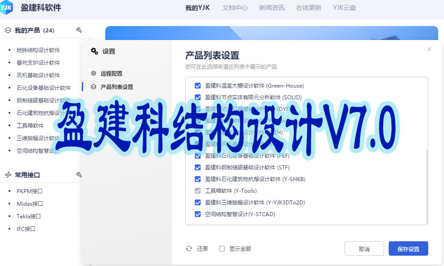Viewport: 444px width, 266px height.
Task: Open the IFC接口 entry
Action: [26, 229]
